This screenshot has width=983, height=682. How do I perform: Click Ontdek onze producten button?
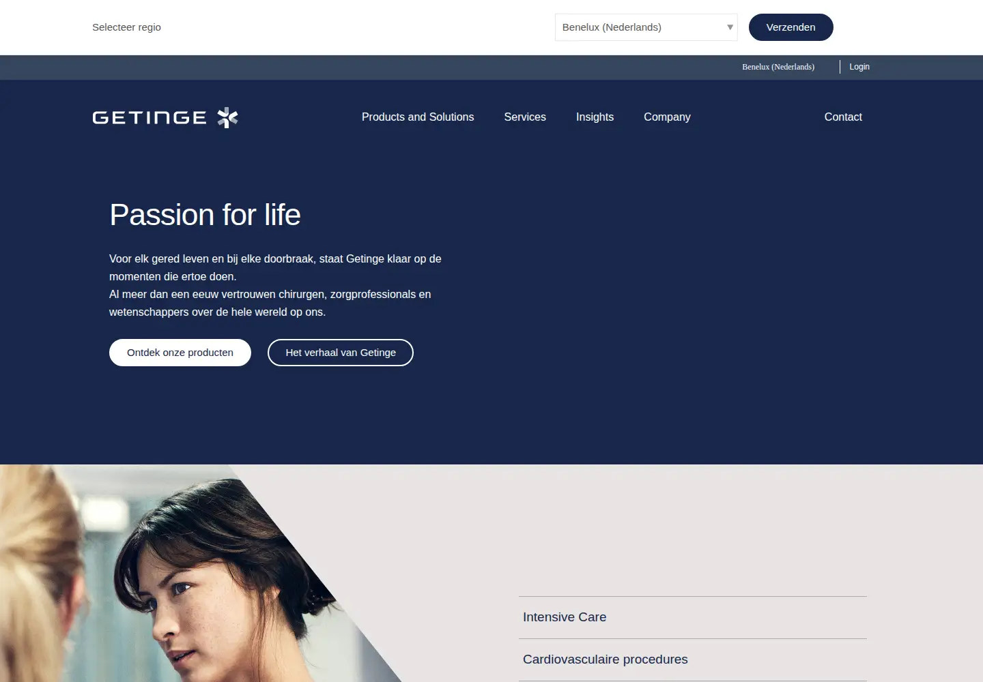180,353
